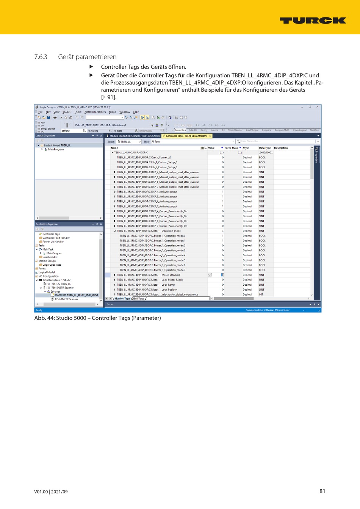Click the Controller Tags icon in organizer tree
Image resolution: width=360 pixels, height=509 pixels.
pyautogui.click(x=40, y=234)
